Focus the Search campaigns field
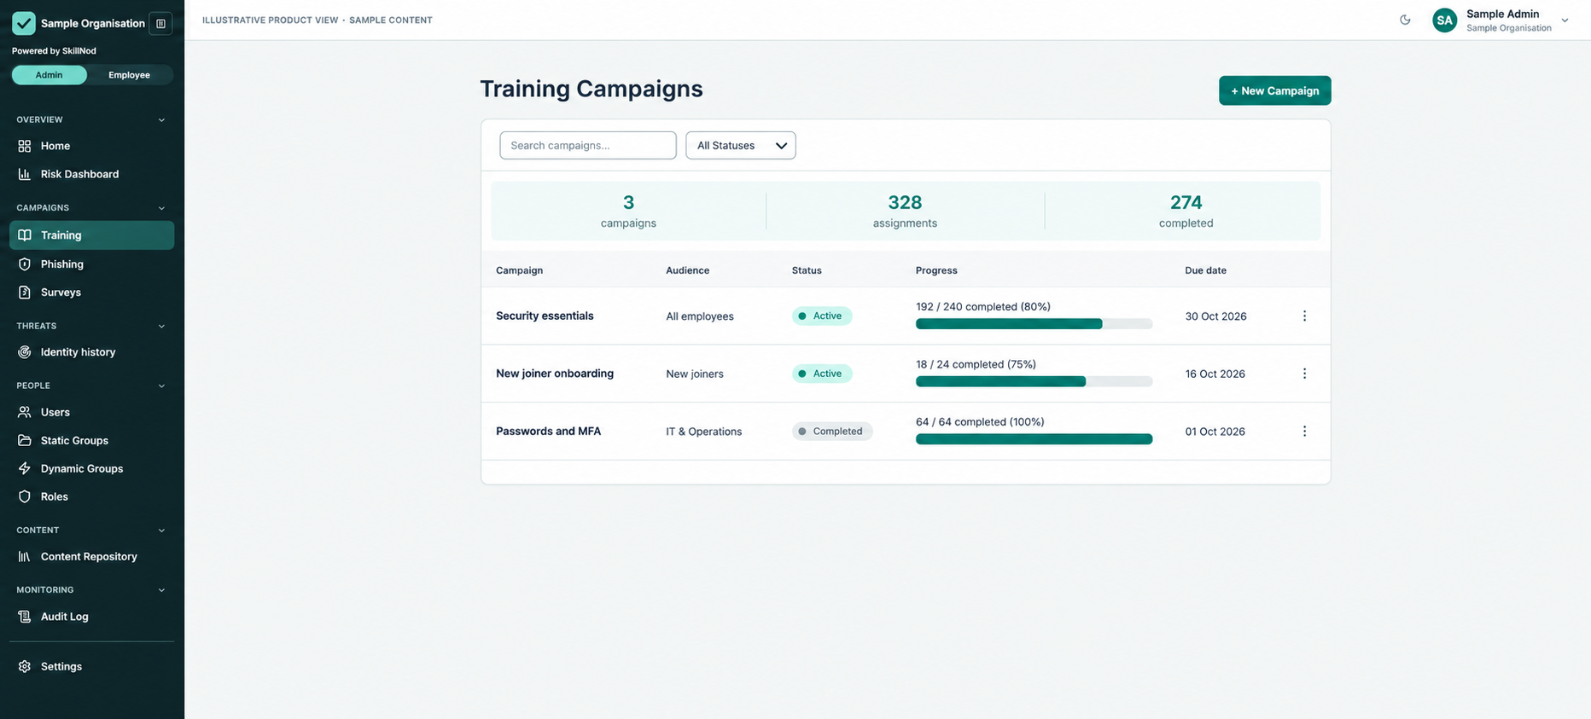This screenshot has height=719, width=1591. (x=588, y=145)
